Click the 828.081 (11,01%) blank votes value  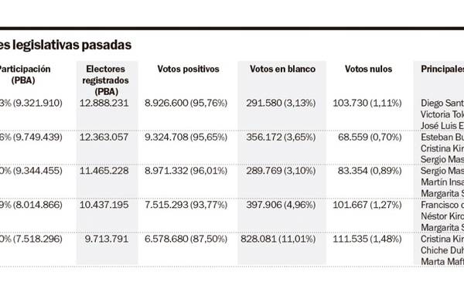click(278, 239)
